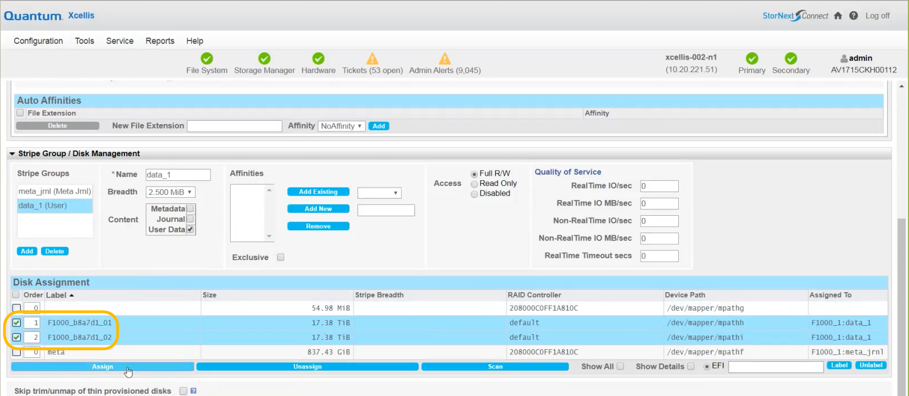Screen dimensions: 909x396
Task: Open the Reports menu
Action: (160, 41)
